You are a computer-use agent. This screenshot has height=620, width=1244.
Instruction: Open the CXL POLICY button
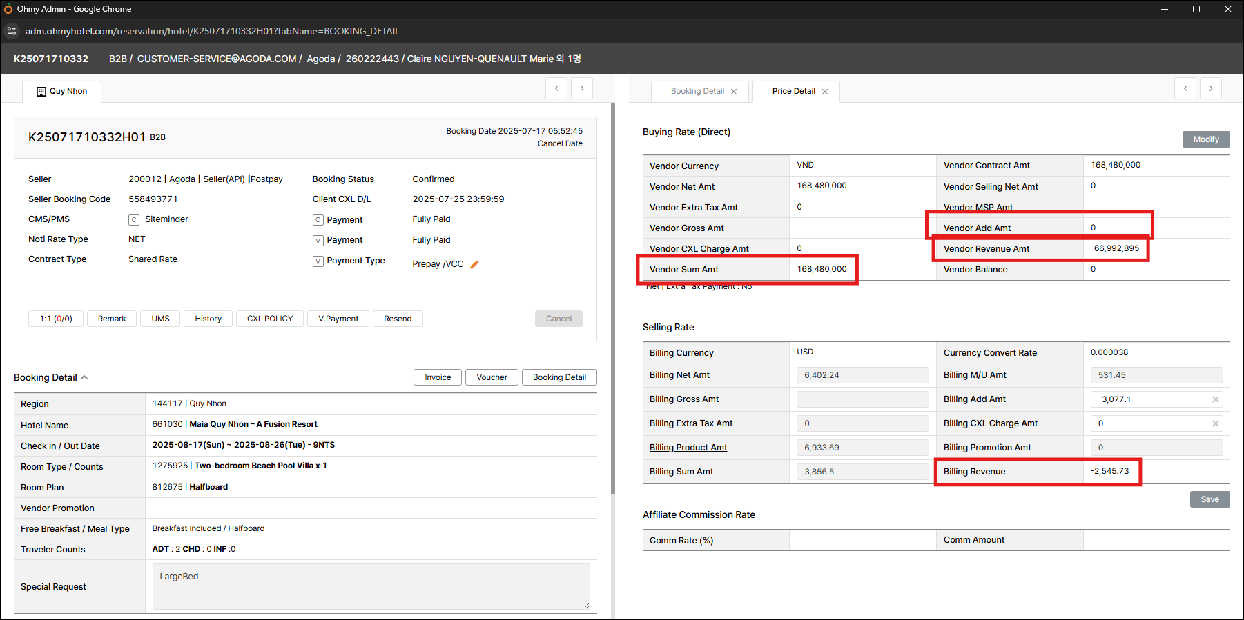[x=270, y=319]
